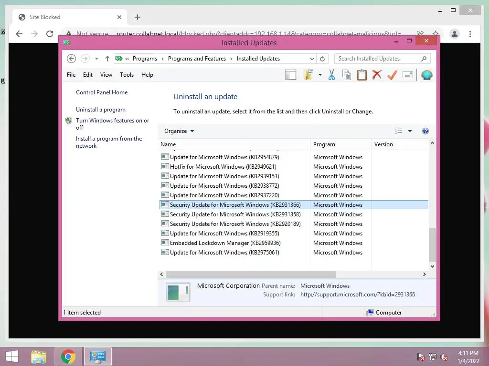Viewport: 489px width, 366px height.
Task: Expand the Folder Options toolbar dropdown arrow
Action: click(x=320, y=75)
